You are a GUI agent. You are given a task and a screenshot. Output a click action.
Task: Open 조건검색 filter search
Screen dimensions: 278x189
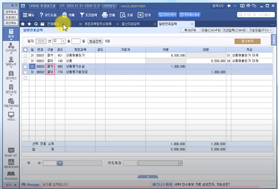[x=88, y=15]
